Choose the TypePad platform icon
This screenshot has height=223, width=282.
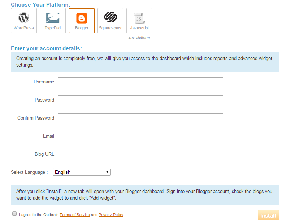coord(53,18)
